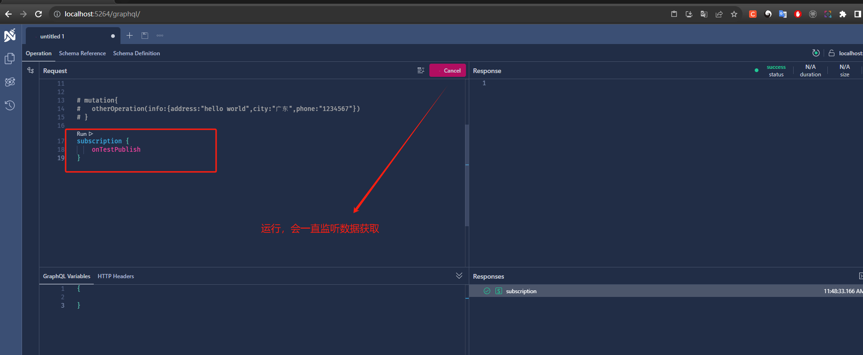Select the subscription entry in Responses list

[666, 291]
